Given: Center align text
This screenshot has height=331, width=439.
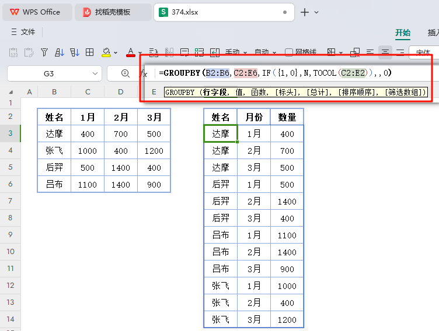Looking at the screenshot, I should coord(385,52).
